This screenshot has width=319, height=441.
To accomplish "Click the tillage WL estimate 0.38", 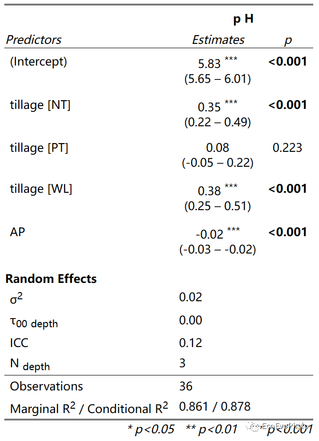I will click(209, 191).
